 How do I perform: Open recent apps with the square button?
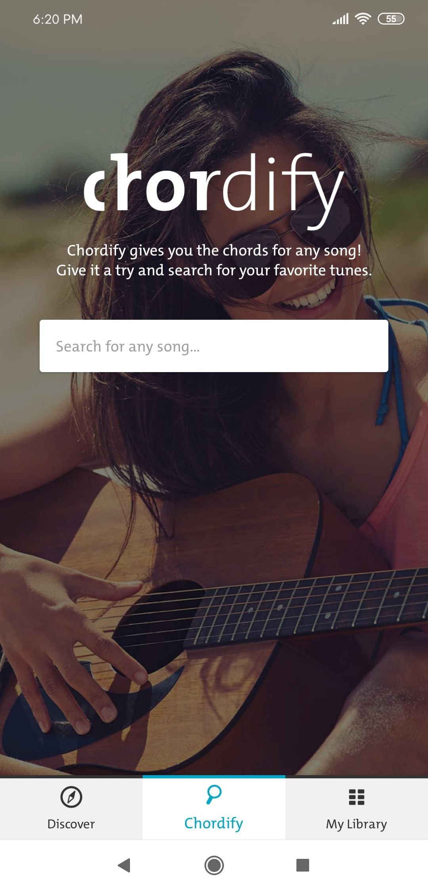[x=303, y=865]
